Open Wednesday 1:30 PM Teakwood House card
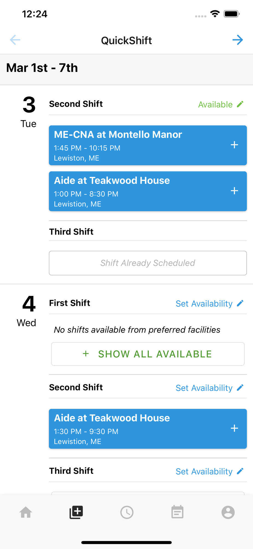Image resolution: width=253 pixels, height=549 pixels. [148, 429]
